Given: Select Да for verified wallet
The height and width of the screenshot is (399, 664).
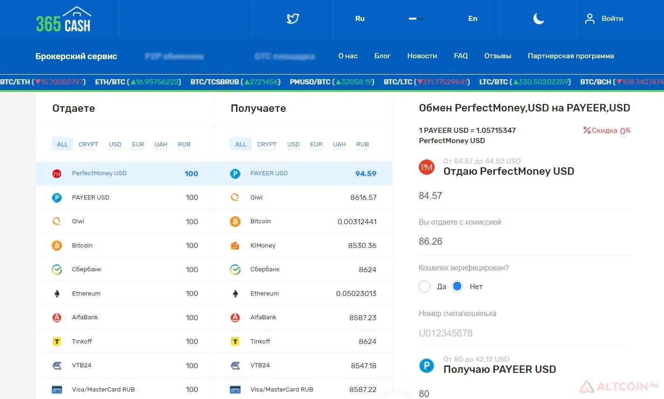Looking at the screenshot, I should (x=424, y=286).
